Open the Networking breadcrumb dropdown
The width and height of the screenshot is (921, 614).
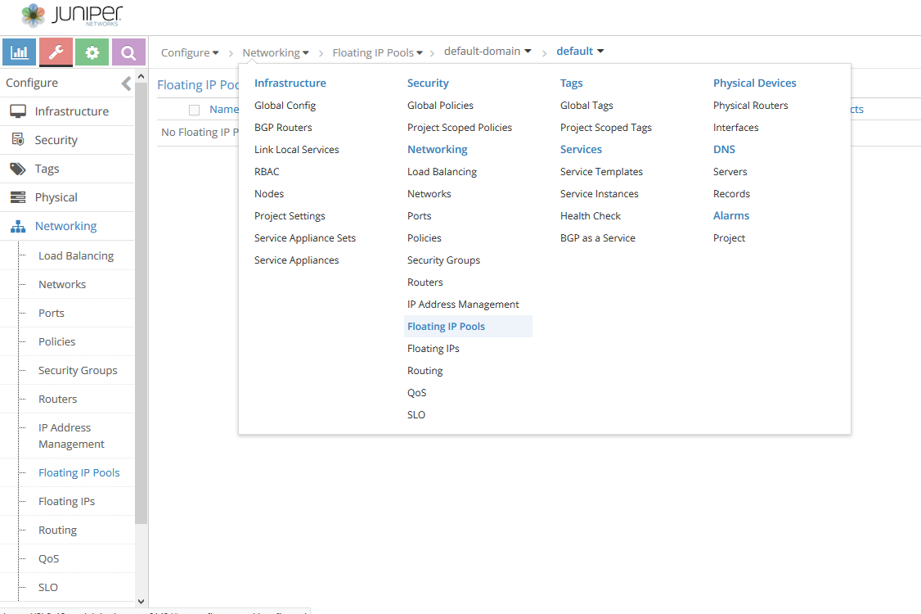click(276, 52)
